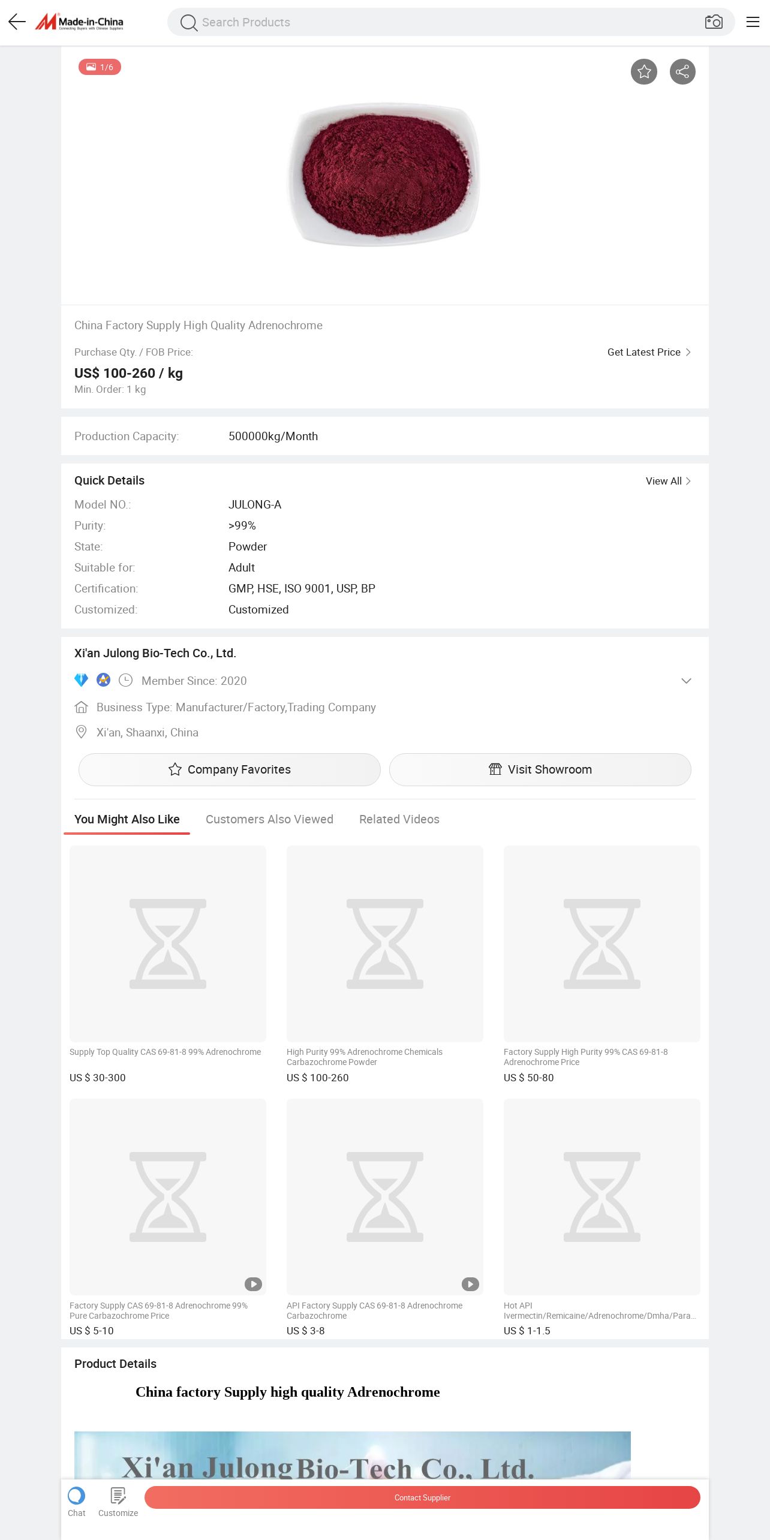Open Xi'an Julong Bio-Tech Co., Ltd. company link
The width and height of the screenshot is (770, 1540).
(x=155, y=653)
